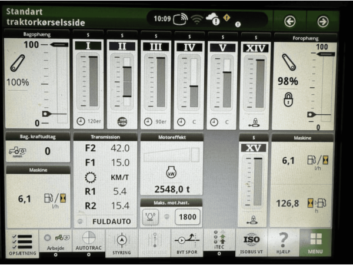Viewport: 353px width, 265px height.
Task: Open the SCV III header tile
Action: 156,47
